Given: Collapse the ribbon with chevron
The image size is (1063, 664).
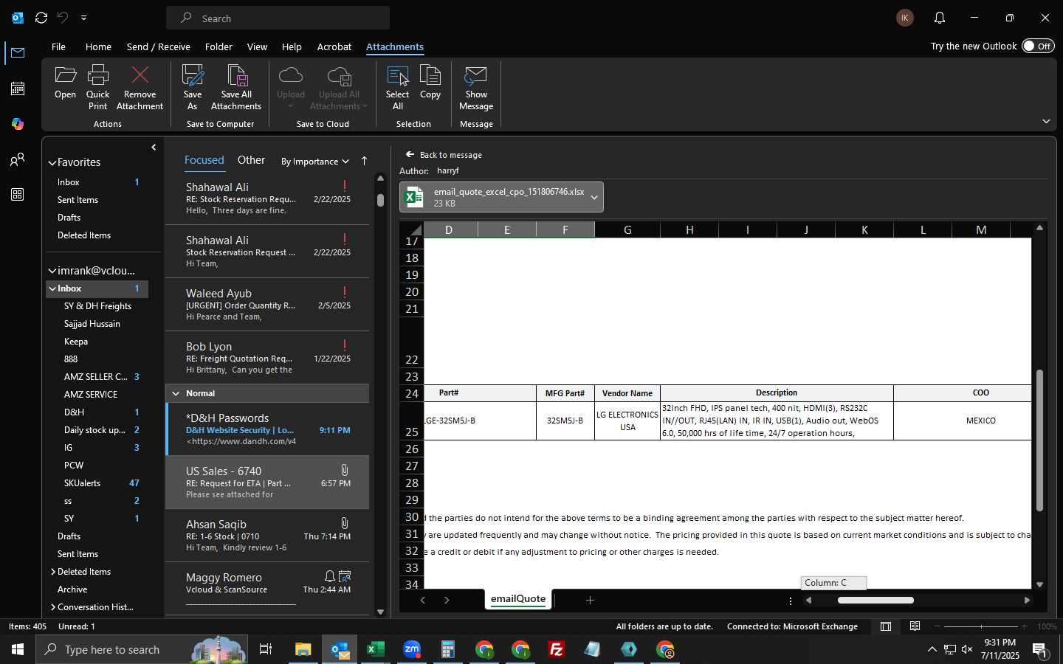Looking at the screenshot, I should click(1046, 121).
